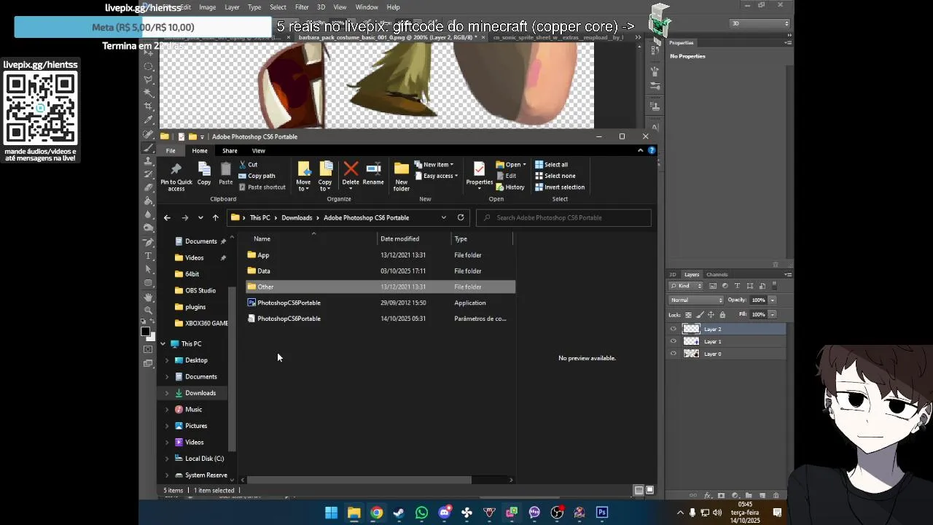Switch to the View ribbon tab
This screenshot has width=933, height=525.
coord(259,151)
